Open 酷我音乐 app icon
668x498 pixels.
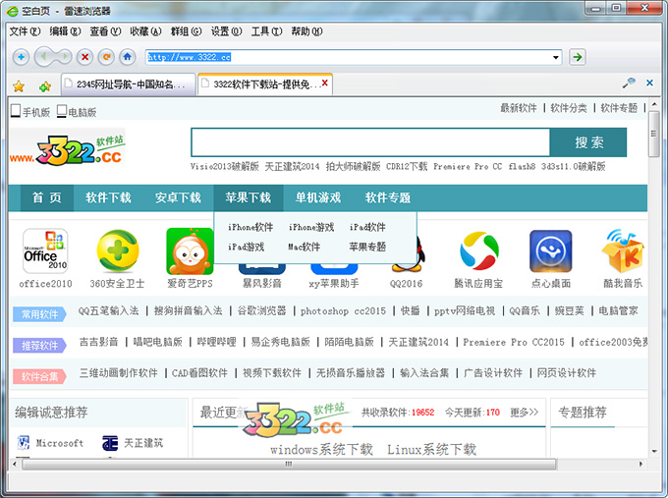click(x=623, y=250)
